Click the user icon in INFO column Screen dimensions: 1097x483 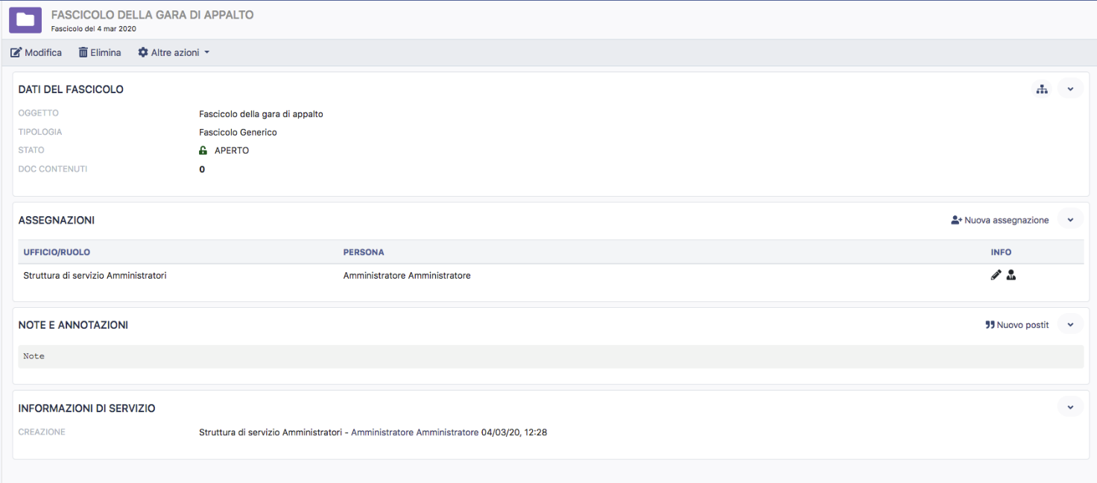1011,275
